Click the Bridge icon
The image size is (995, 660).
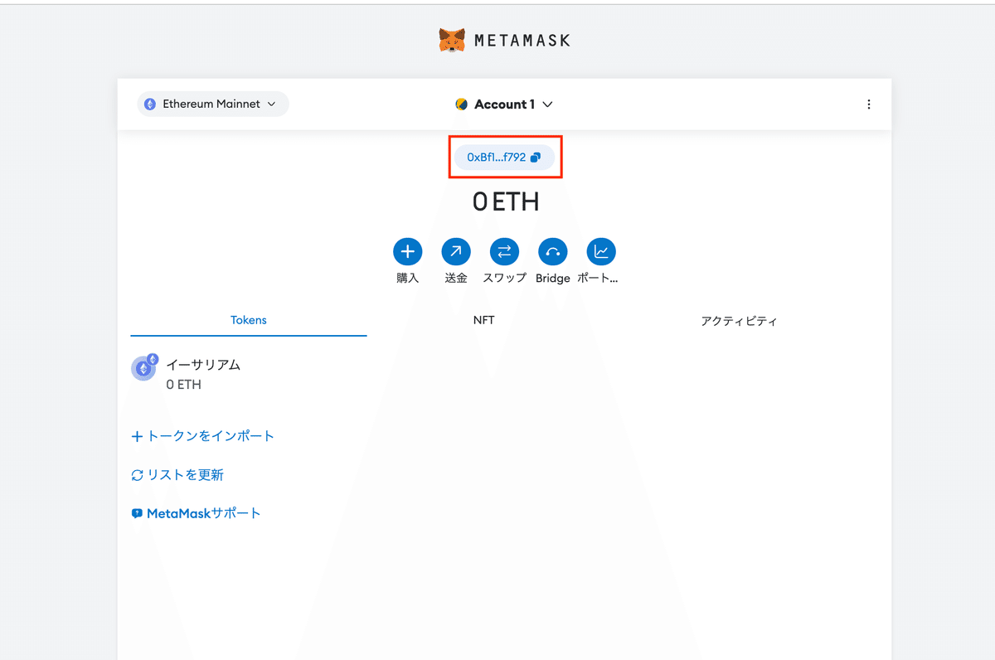[552, 251]
